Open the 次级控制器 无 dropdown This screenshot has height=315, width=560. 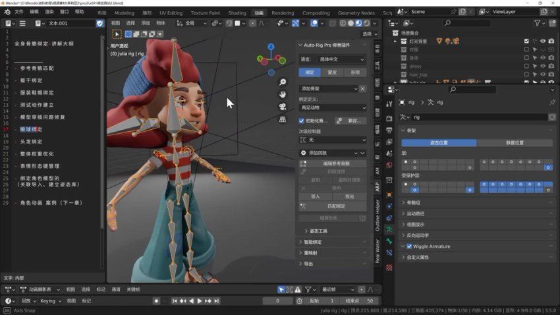(333, 140)
